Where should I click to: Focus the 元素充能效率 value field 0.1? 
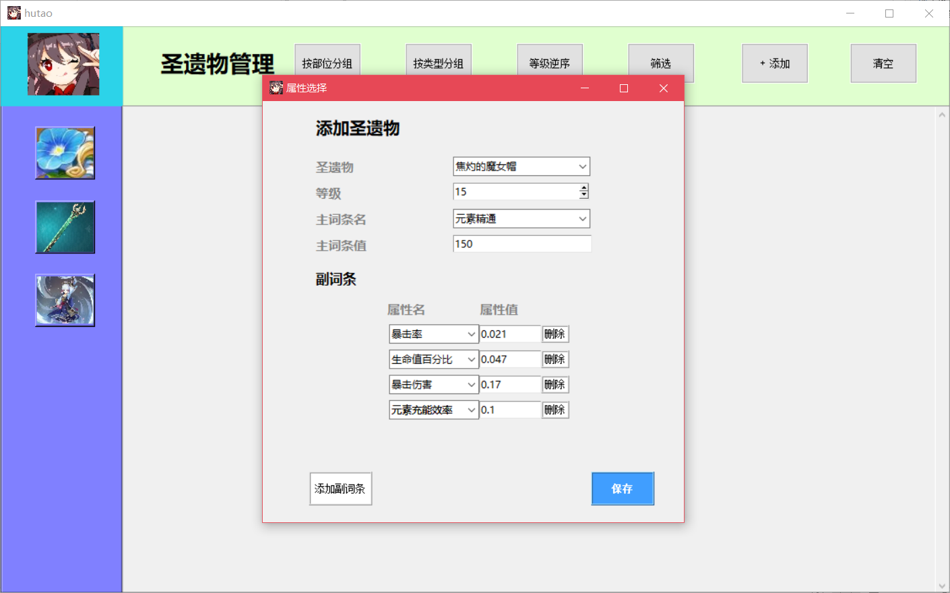click(x=510, y=410)
